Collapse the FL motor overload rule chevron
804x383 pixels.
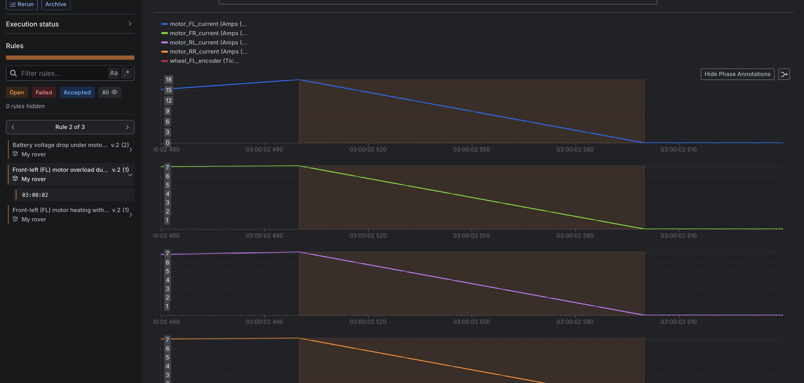131,175
